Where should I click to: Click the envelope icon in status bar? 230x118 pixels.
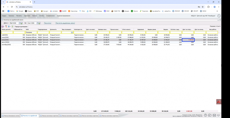(214, 115)
